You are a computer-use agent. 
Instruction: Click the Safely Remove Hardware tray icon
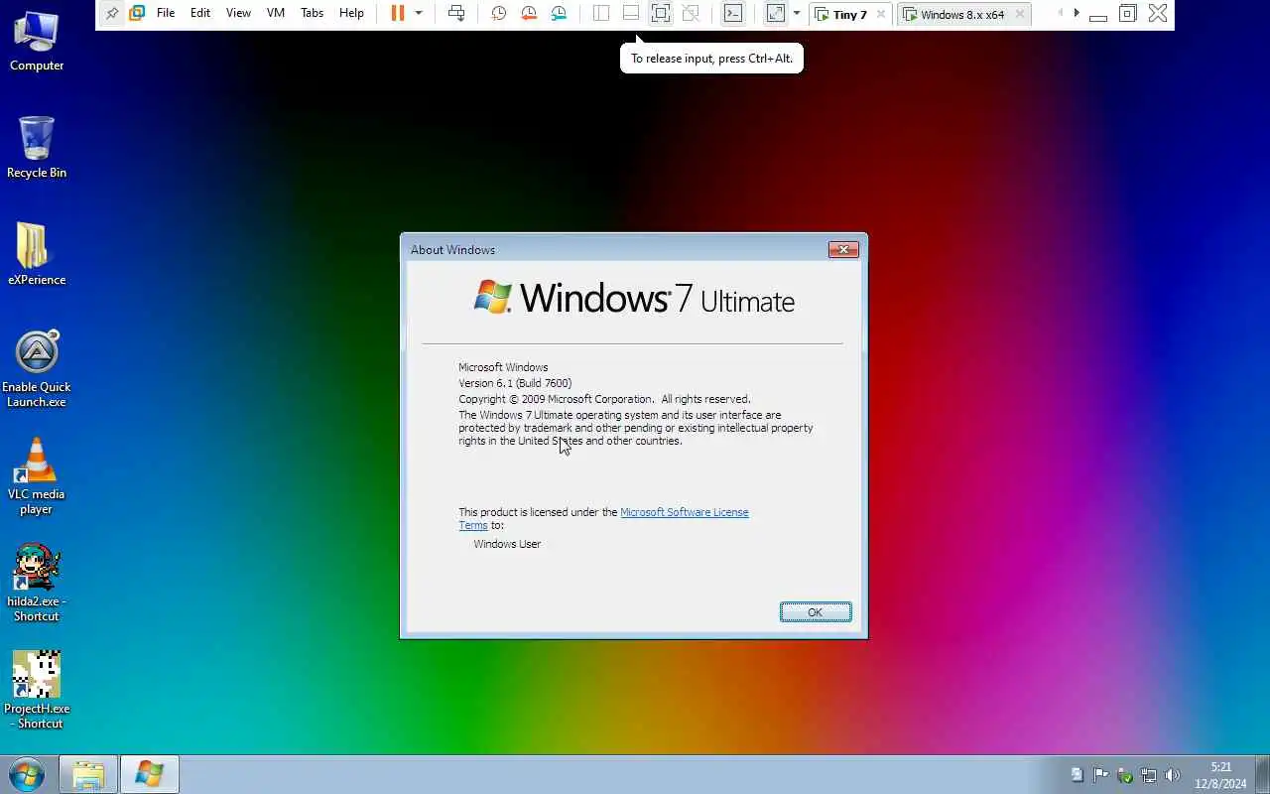pyautogui.click(x=1125, y=775)
